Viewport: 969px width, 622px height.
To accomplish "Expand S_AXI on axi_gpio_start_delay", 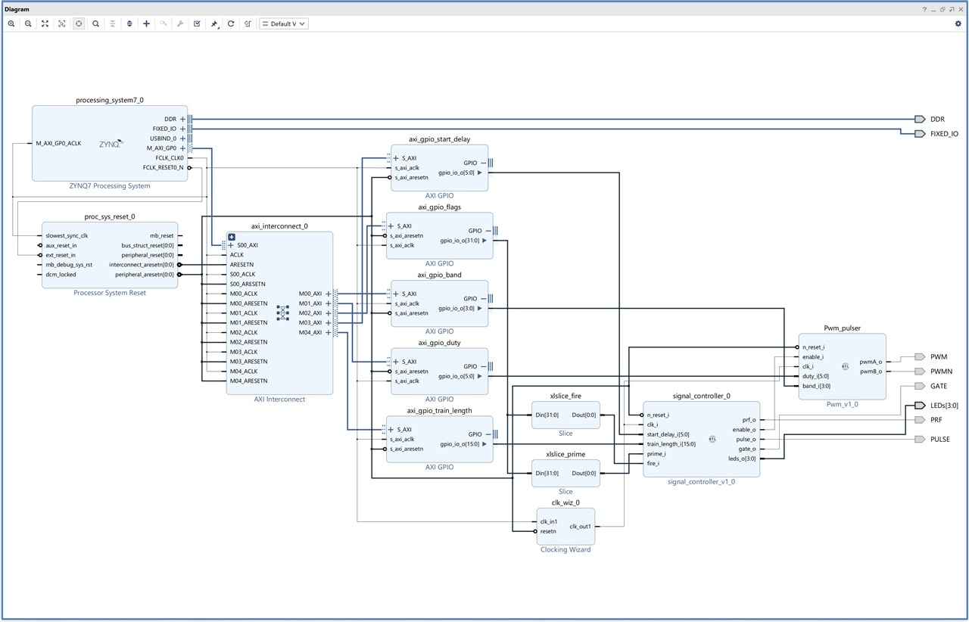I will 396,158.
